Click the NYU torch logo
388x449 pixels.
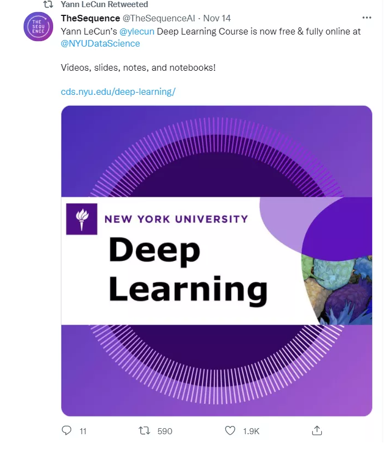(x=82, y=219)
